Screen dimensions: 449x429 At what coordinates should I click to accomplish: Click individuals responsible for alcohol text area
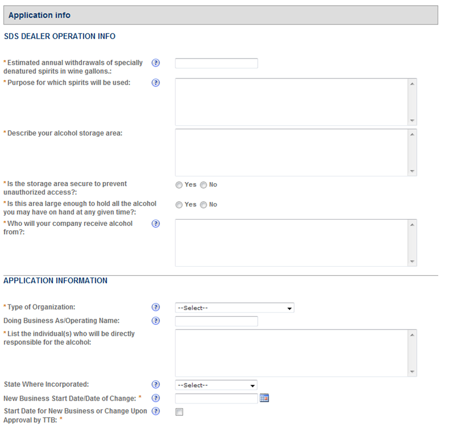[x=291, y=353]
